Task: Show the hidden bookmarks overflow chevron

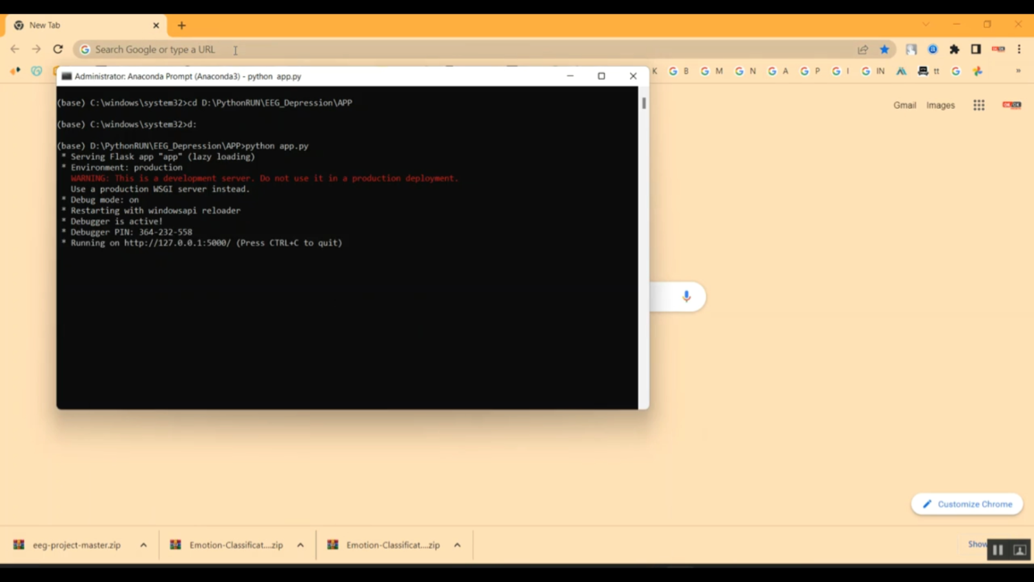Action: [1017, 71]
